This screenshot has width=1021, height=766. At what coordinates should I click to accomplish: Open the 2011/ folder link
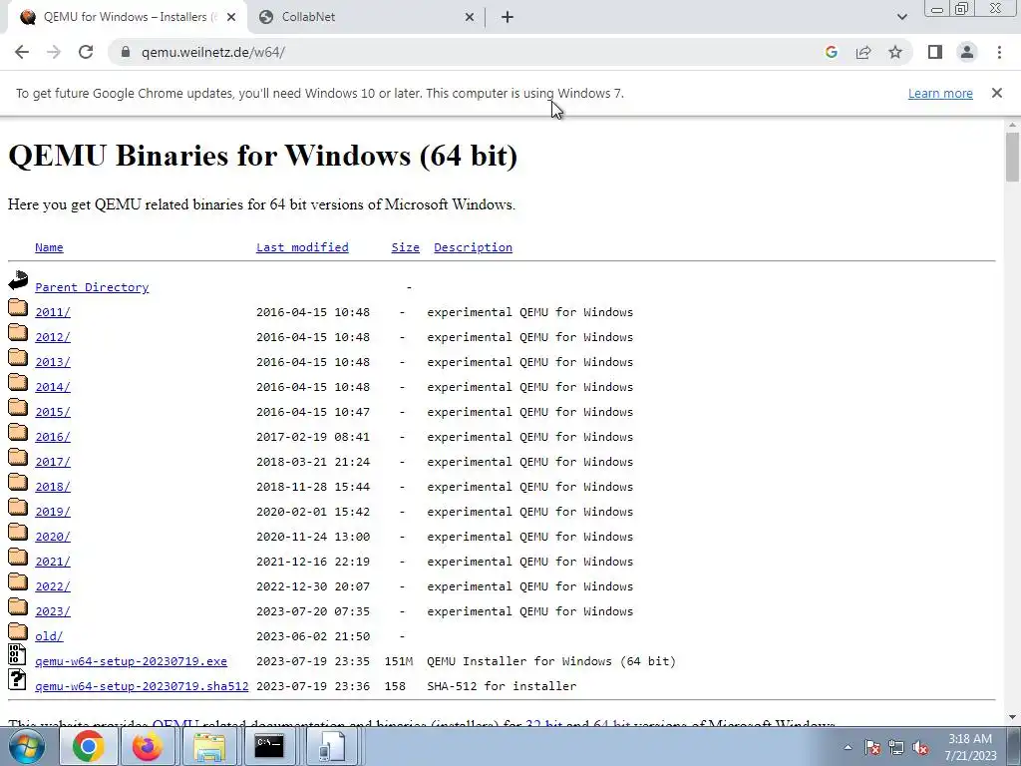point(53,312)
